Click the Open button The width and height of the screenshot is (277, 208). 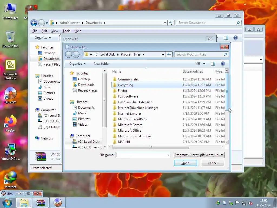click(185, 163)
